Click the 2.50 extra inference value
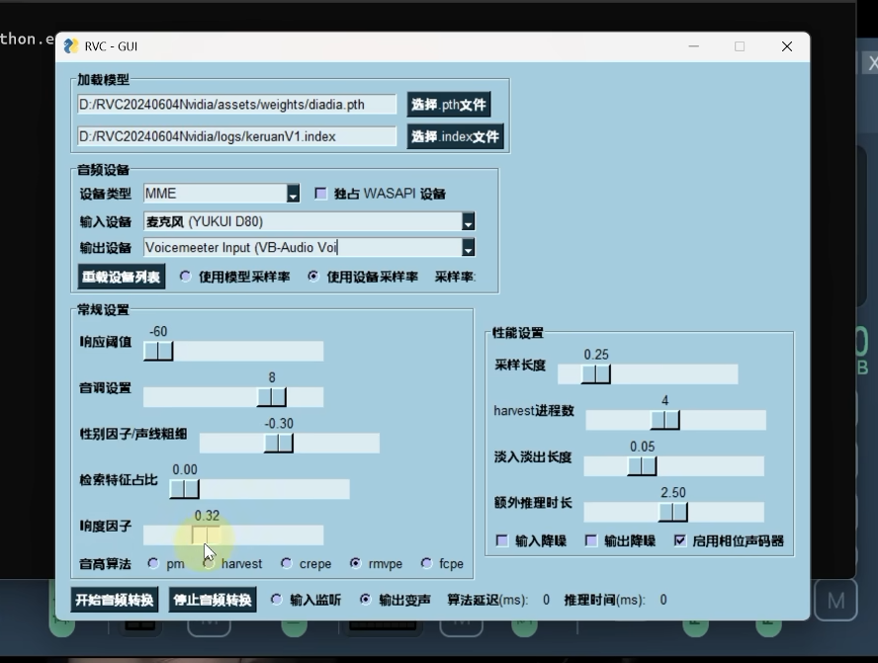 (x=673, y=492)
